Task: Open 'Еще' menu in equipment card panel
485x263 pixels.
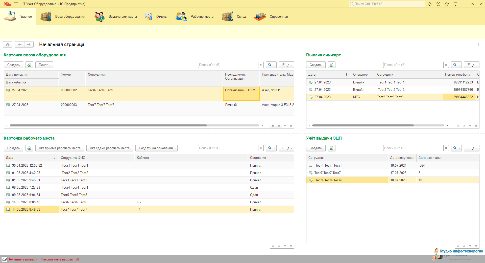Action: (x=287, y=65)
